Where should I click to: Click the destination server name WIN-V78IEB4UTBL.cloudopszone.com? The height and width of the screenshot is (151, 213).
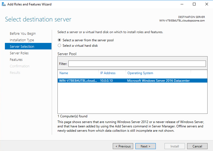point(182,21)
